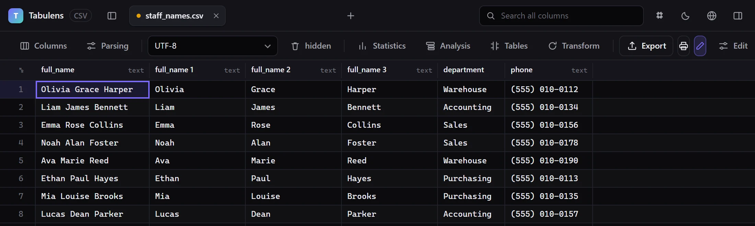Select the full_name 2 column header
The height and width of the screenshot is (226, 755).
(293, 70)
